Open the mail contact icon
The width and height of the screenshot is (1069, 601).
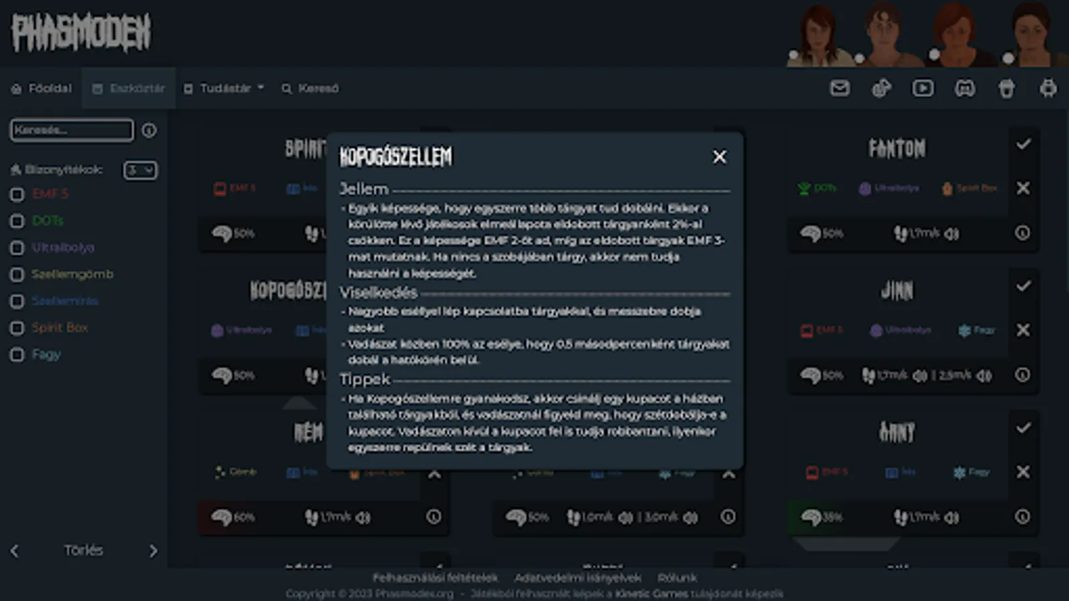840,88
